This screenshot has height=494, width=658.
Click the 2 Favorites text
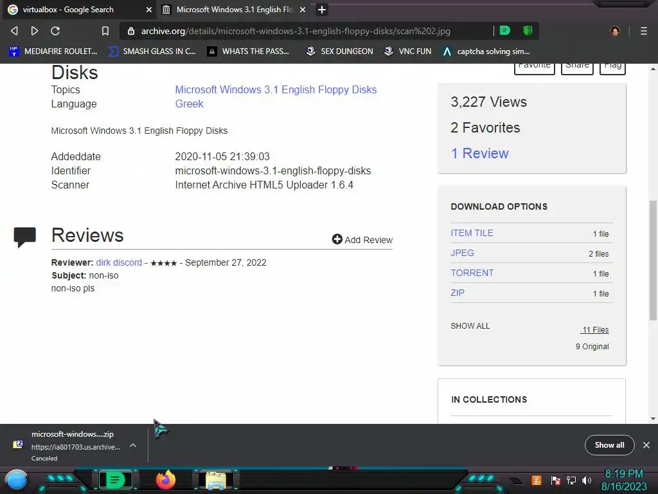[485, 128]
